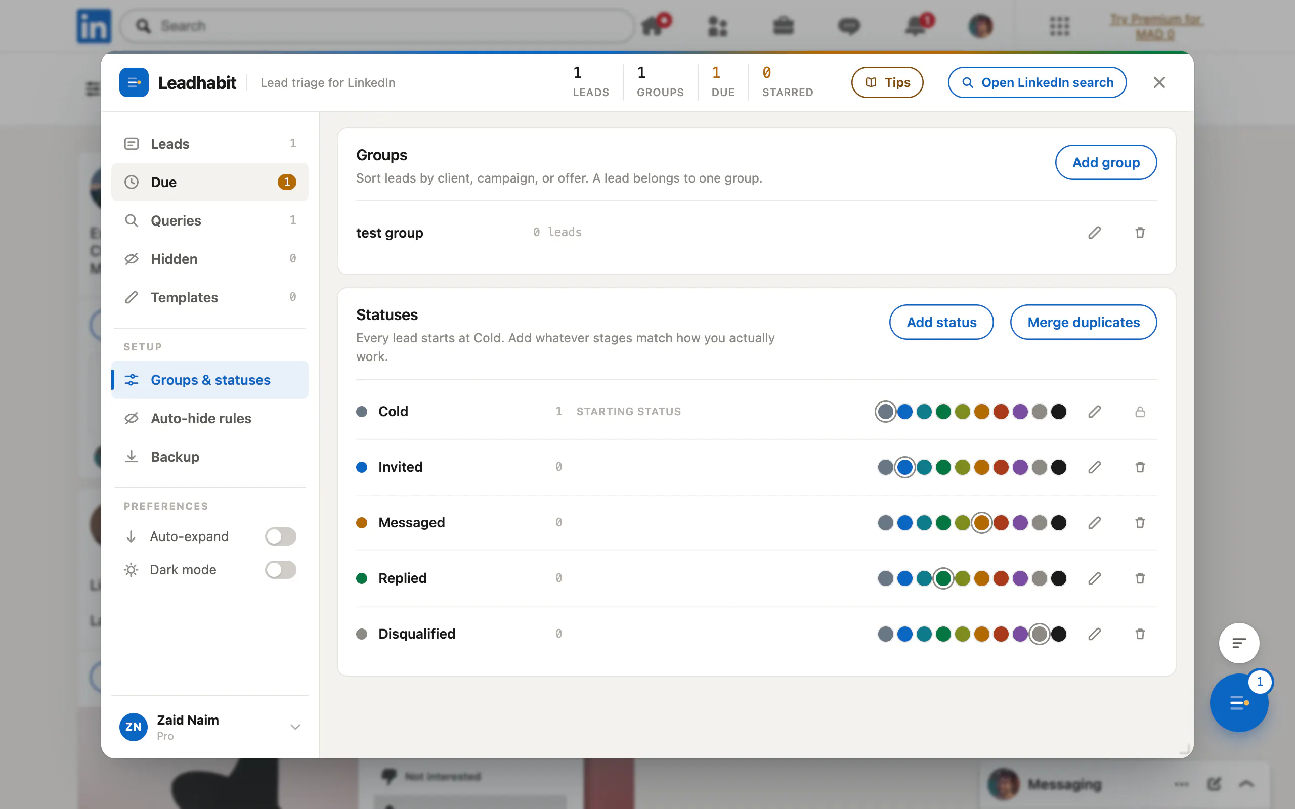Click the LinkedIn search field in background
Screen dimensions: 1295x809
pos(378,26)
